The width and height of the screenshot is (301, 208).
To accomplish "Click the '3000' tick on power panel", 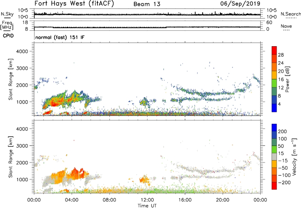I will [22, 68].
